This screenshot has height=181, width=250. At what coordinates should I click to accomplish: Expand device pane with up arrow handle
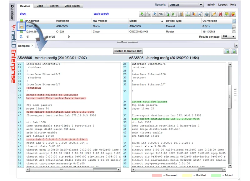pos(133,42)
